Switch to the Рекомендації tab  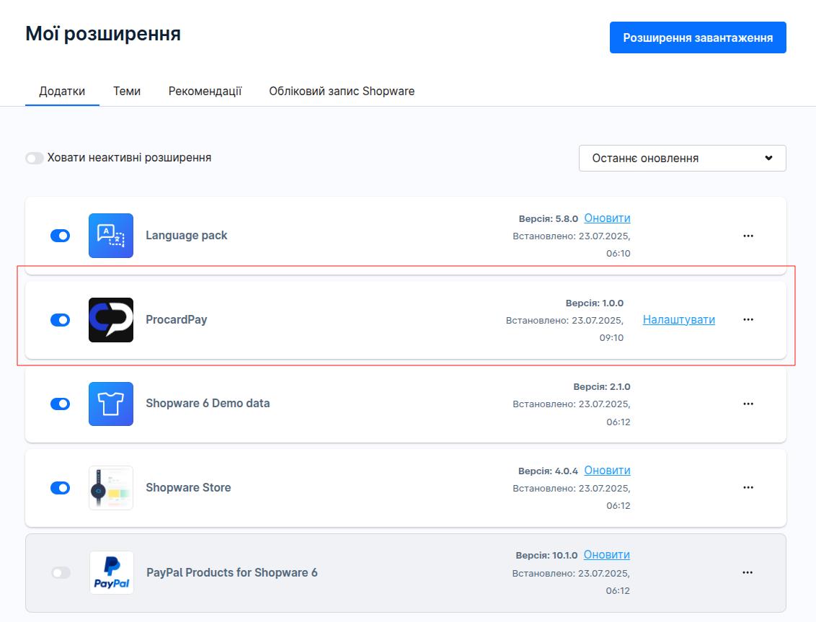pyautogui.click(x=205, y=91)
